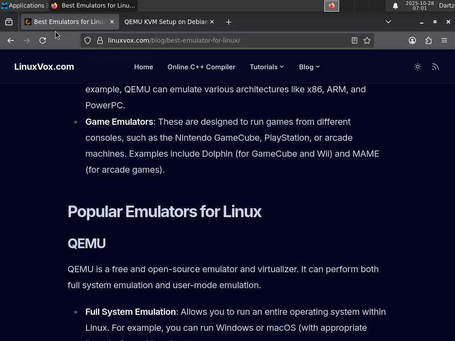This screenshot has height=341, width=455.
Task: Open the Firefox account icon
Action: [x=412, y=40]
